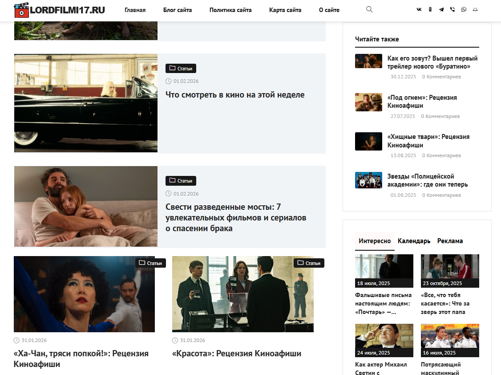The width and height of the screenshot is (501, 375).
Task: Switch to the Реклама tab
Action: [x=450, y=241]
